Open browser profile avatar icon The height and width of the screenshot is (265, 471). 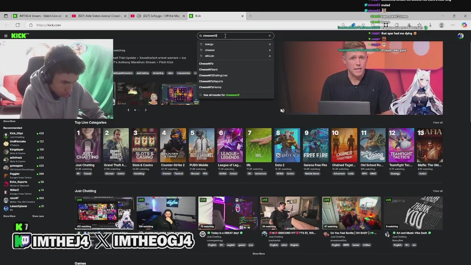pos(442,25)
